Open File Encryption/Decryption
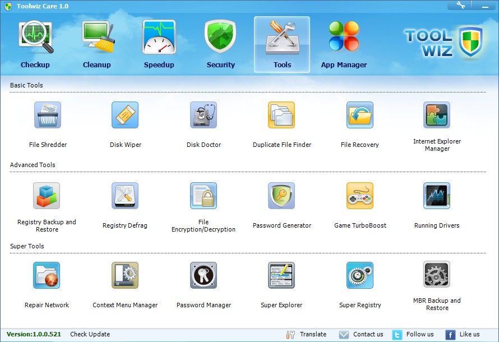This screenshot has width=499, height=342. coord(204,196)
